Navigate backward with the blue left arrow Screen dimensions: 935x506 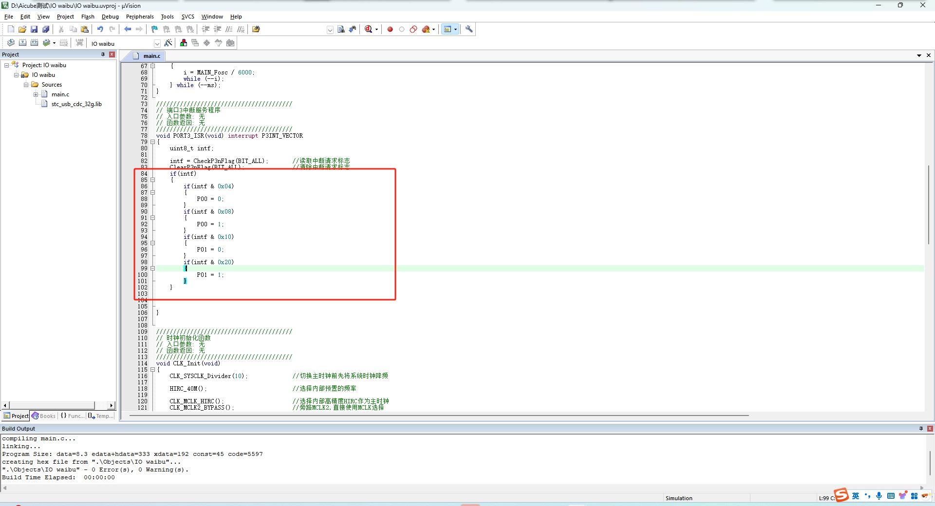(128, 29)
